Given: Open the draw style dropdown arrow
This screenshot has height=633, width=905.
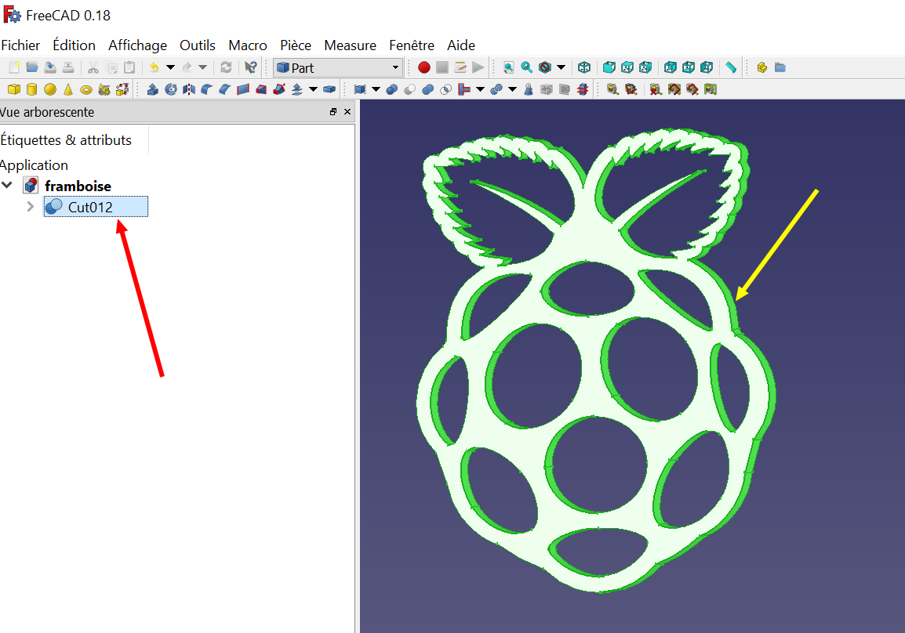Looking at the screenshot, I should (561, 67).
